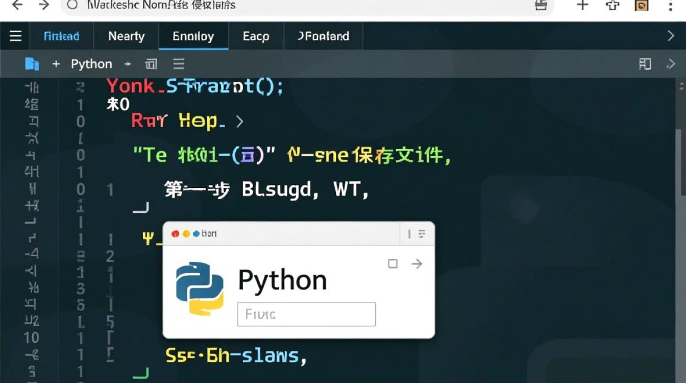686x383 pixels.
Task: Toggle the square checkbox in the Python dialog
Action: [x=393, y=264]
